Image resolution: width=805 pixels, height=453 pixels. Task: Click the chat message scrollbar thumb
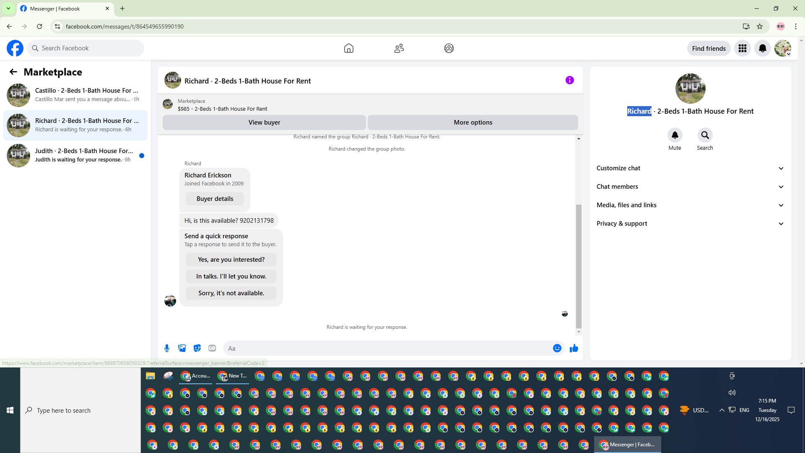pos(579,266)
